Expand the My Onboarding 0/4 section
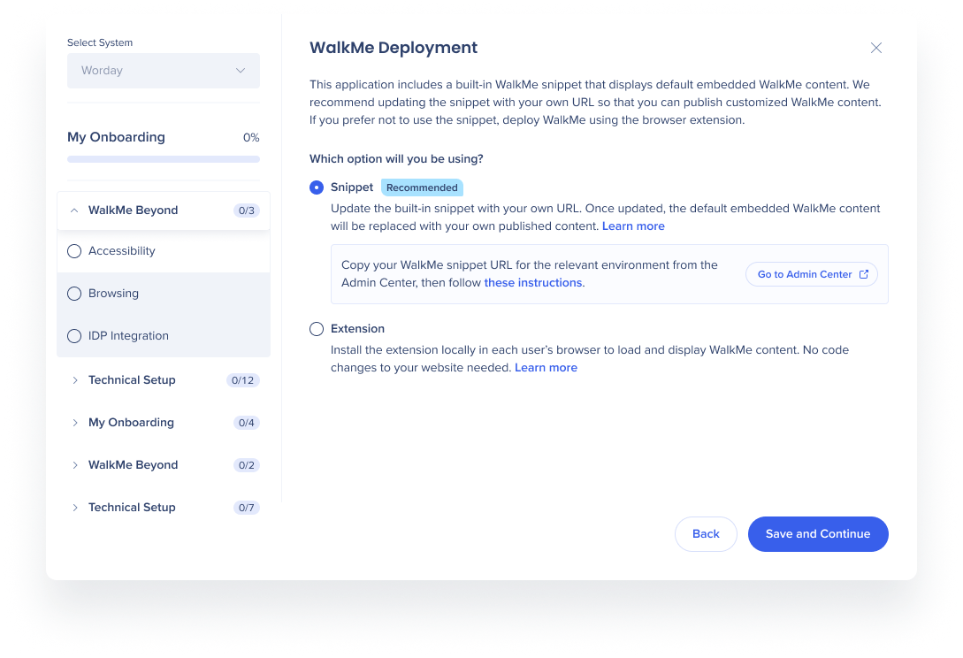This screenshot has height=658, width=963. (164, 423)
